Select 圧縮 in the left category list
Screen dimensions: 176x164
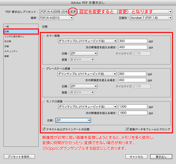click(x=21, y=31)
